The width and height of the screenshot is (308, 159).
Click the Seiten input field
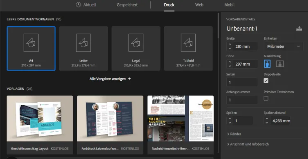(x=242, y=82)
